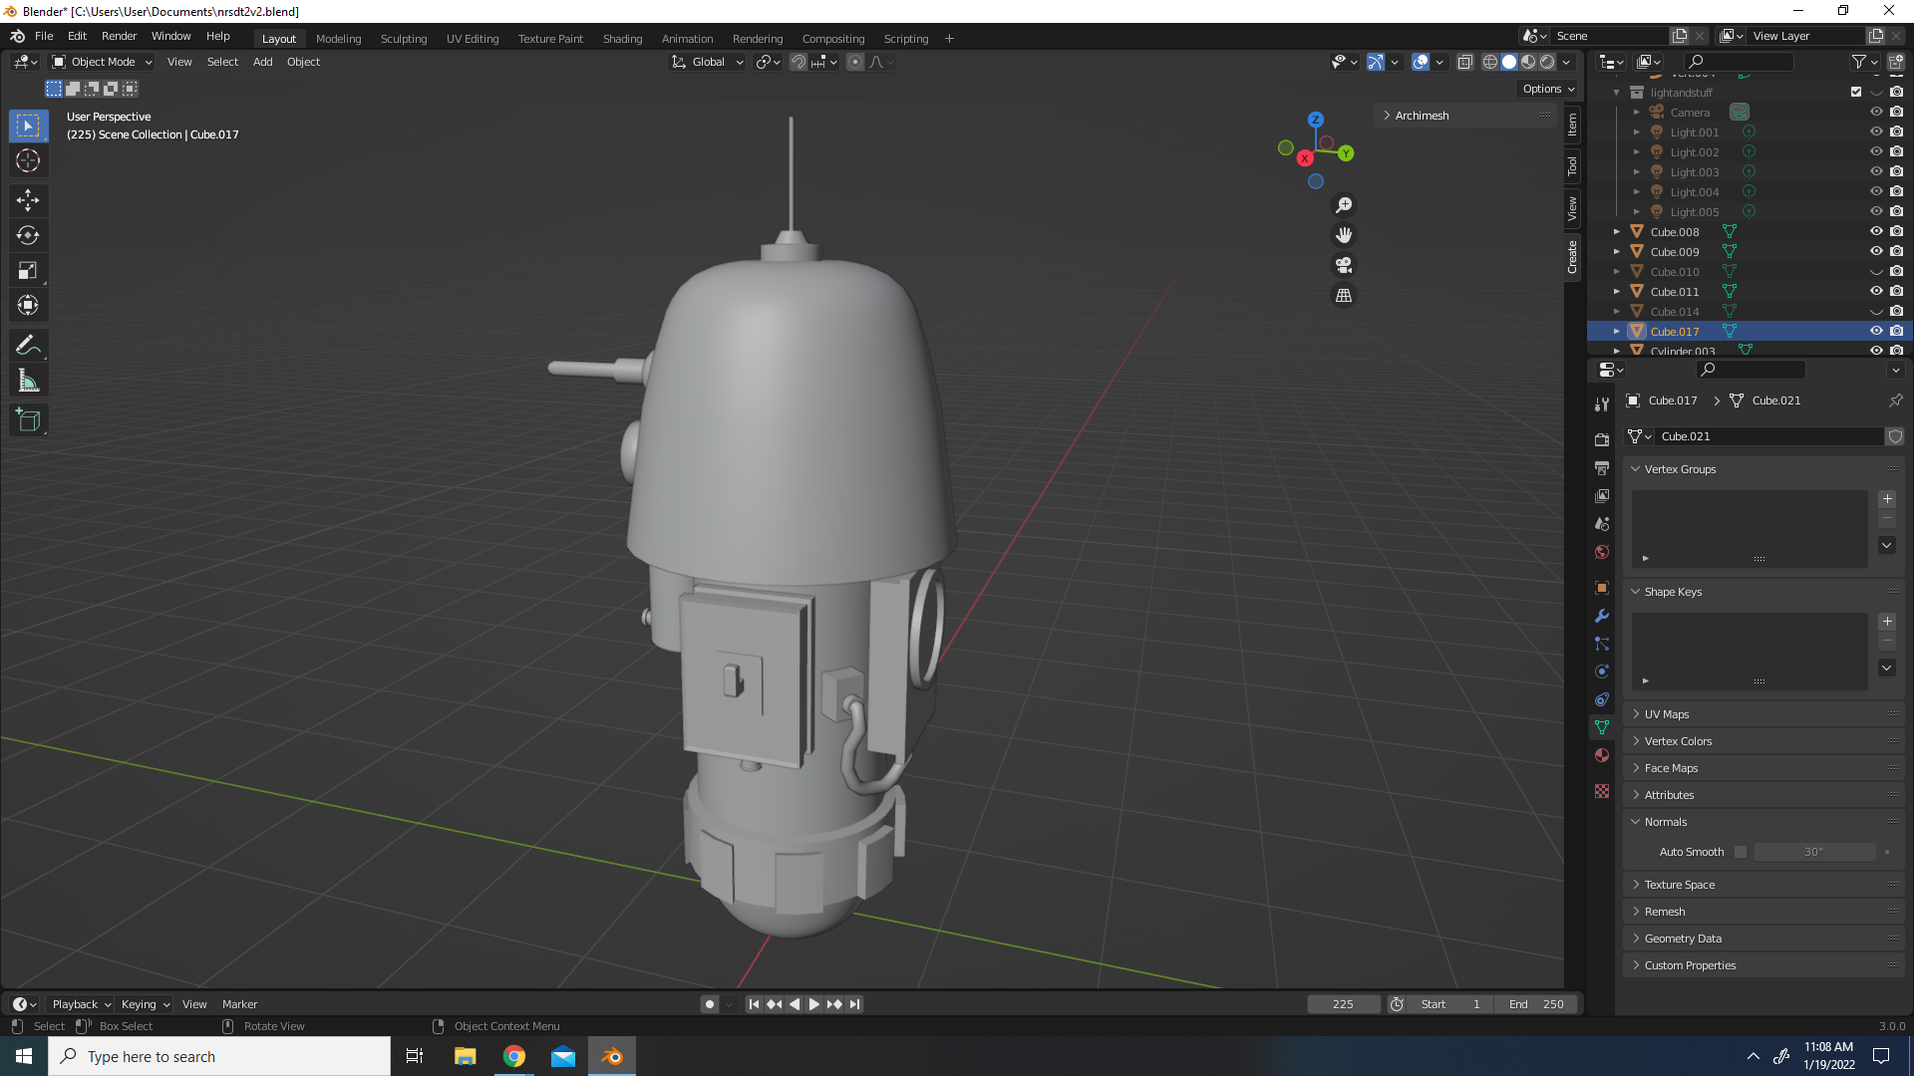The height and width of the screenshot is (1076, 1914).
Task: Open Object Mode dropdown
Action: pyautogui.click(x=103, y=62)
